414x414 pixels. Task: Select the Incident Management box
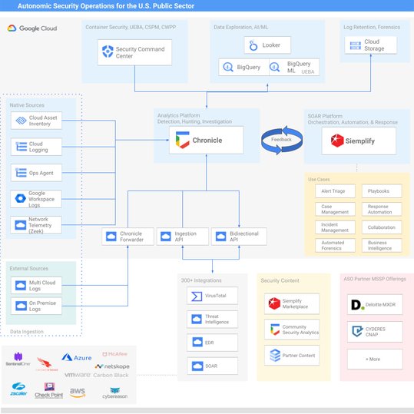pyautogui.click(x=335, y=227)
